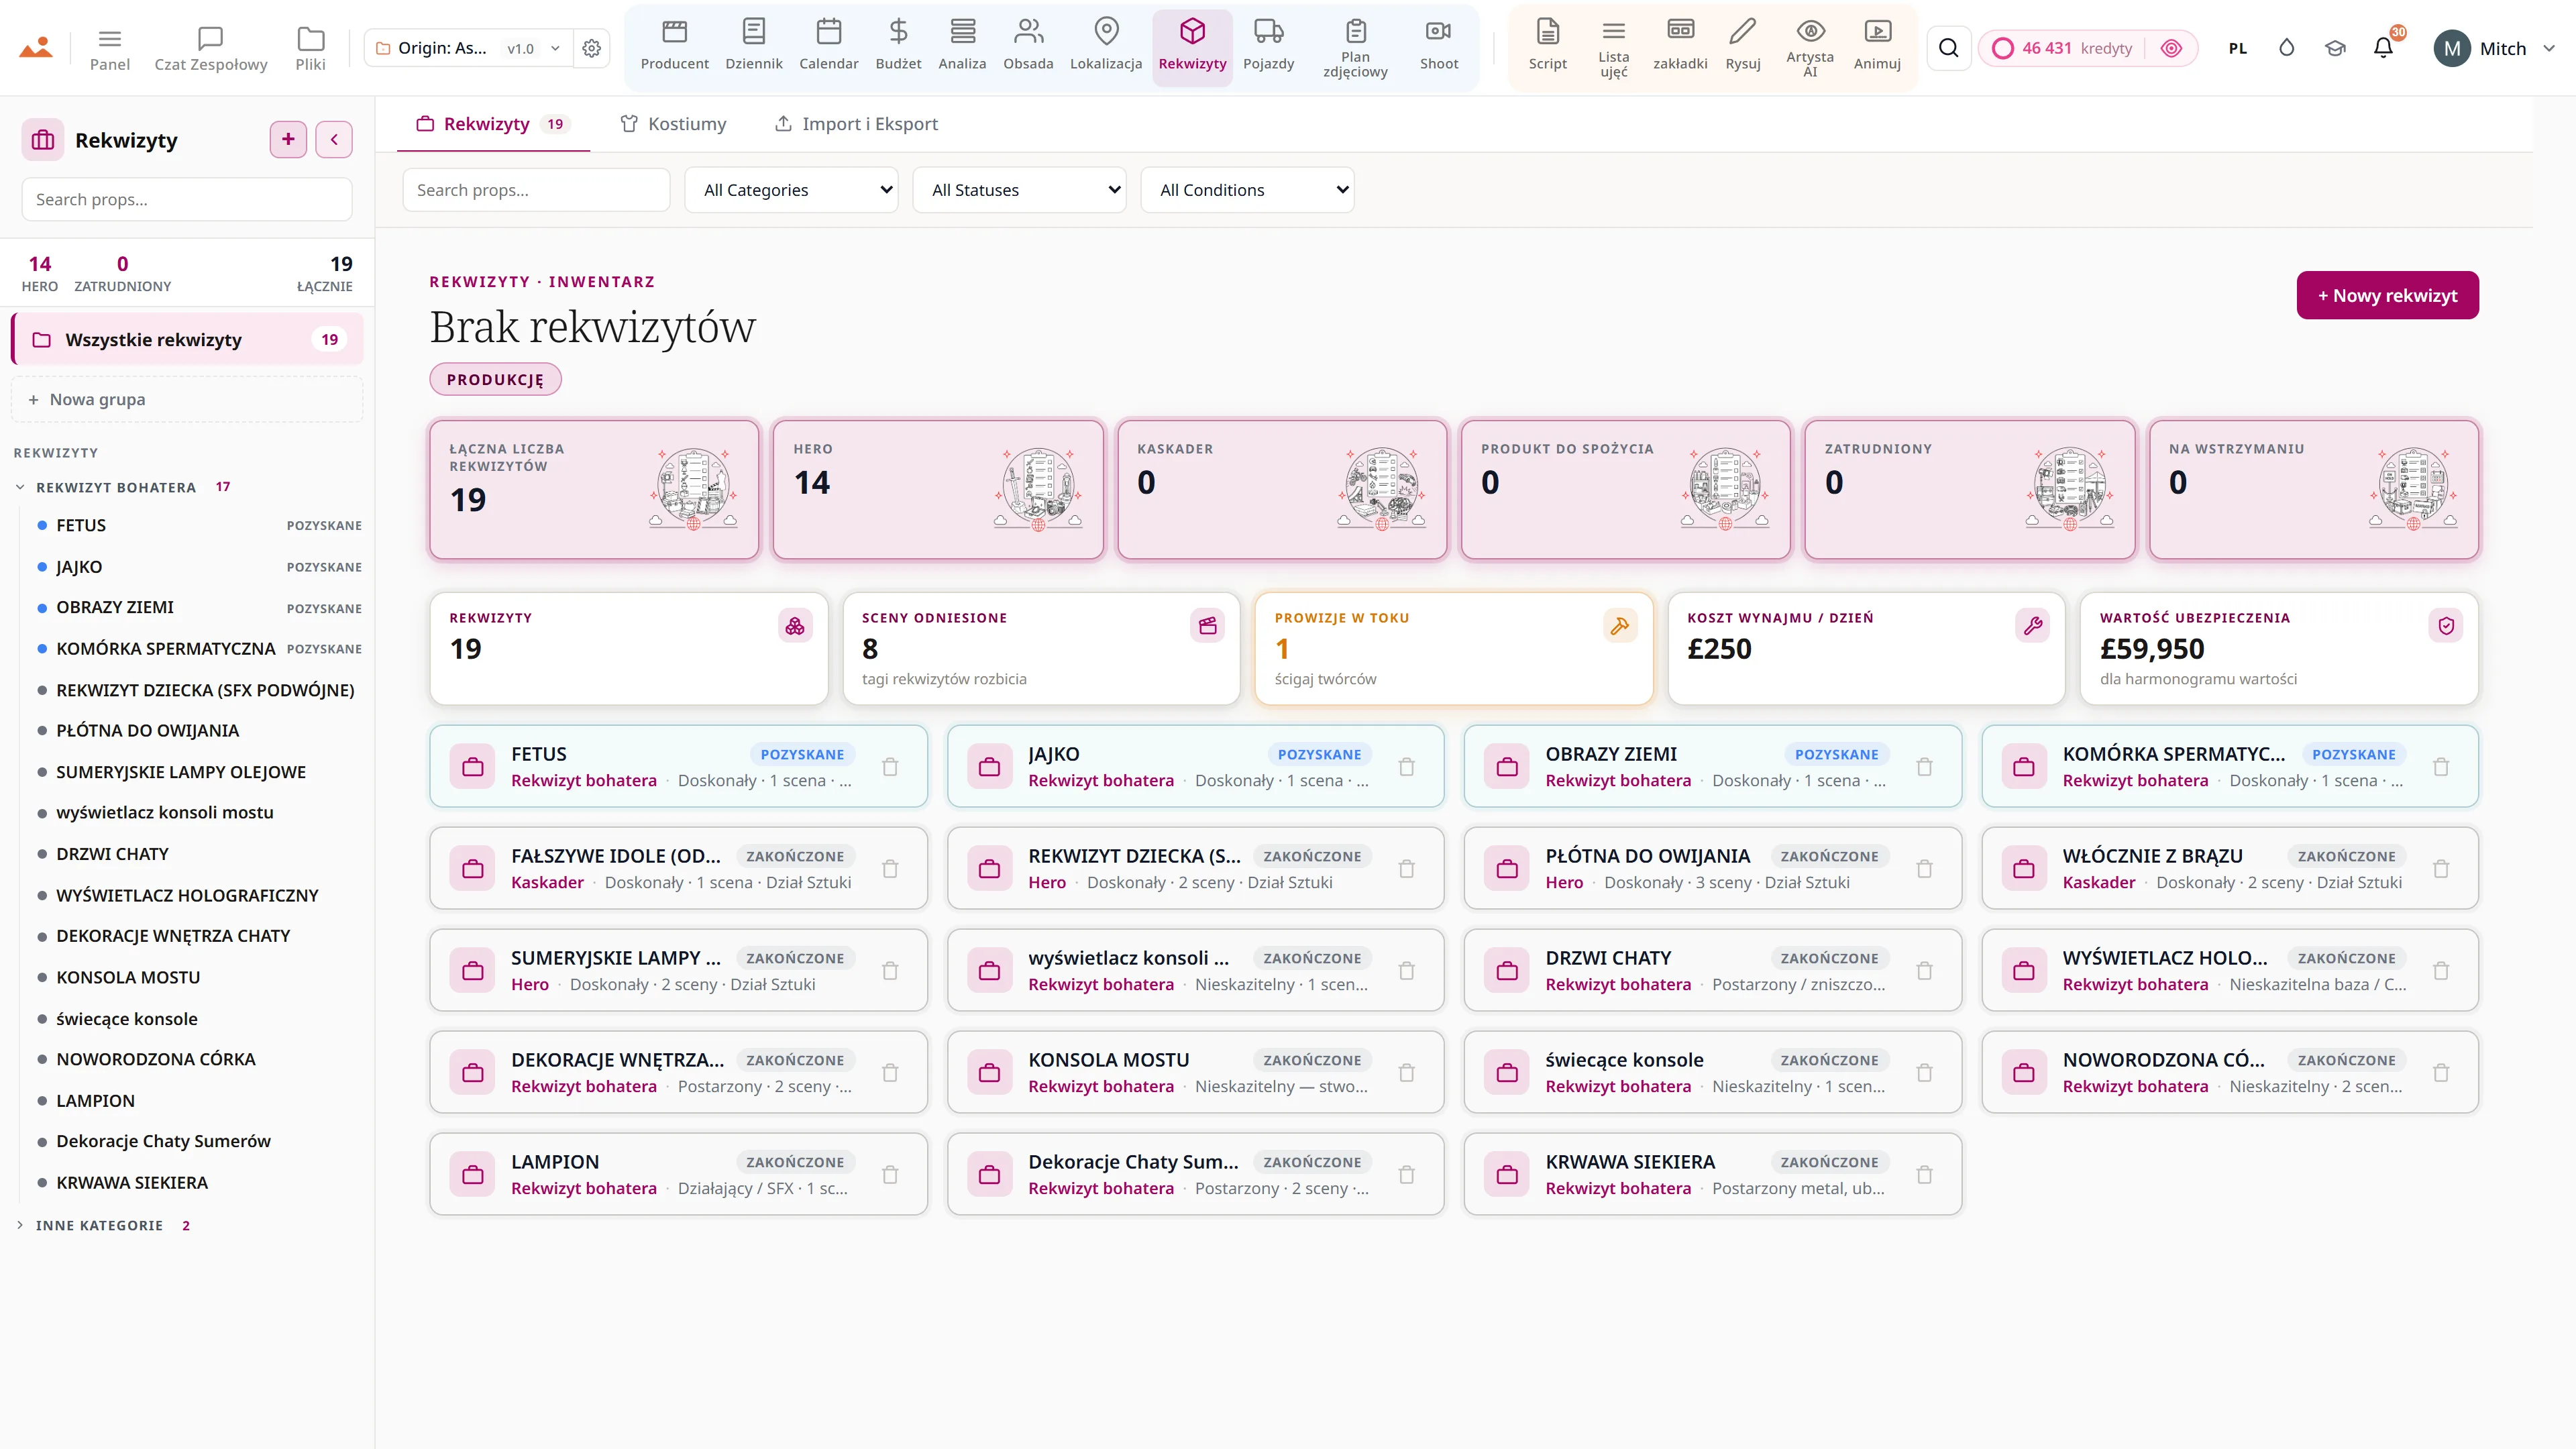Screen dimensions: 2576x1449
Task: Open the All Categories dropdown
Action: pyautogui.click(x=791, y=190)
